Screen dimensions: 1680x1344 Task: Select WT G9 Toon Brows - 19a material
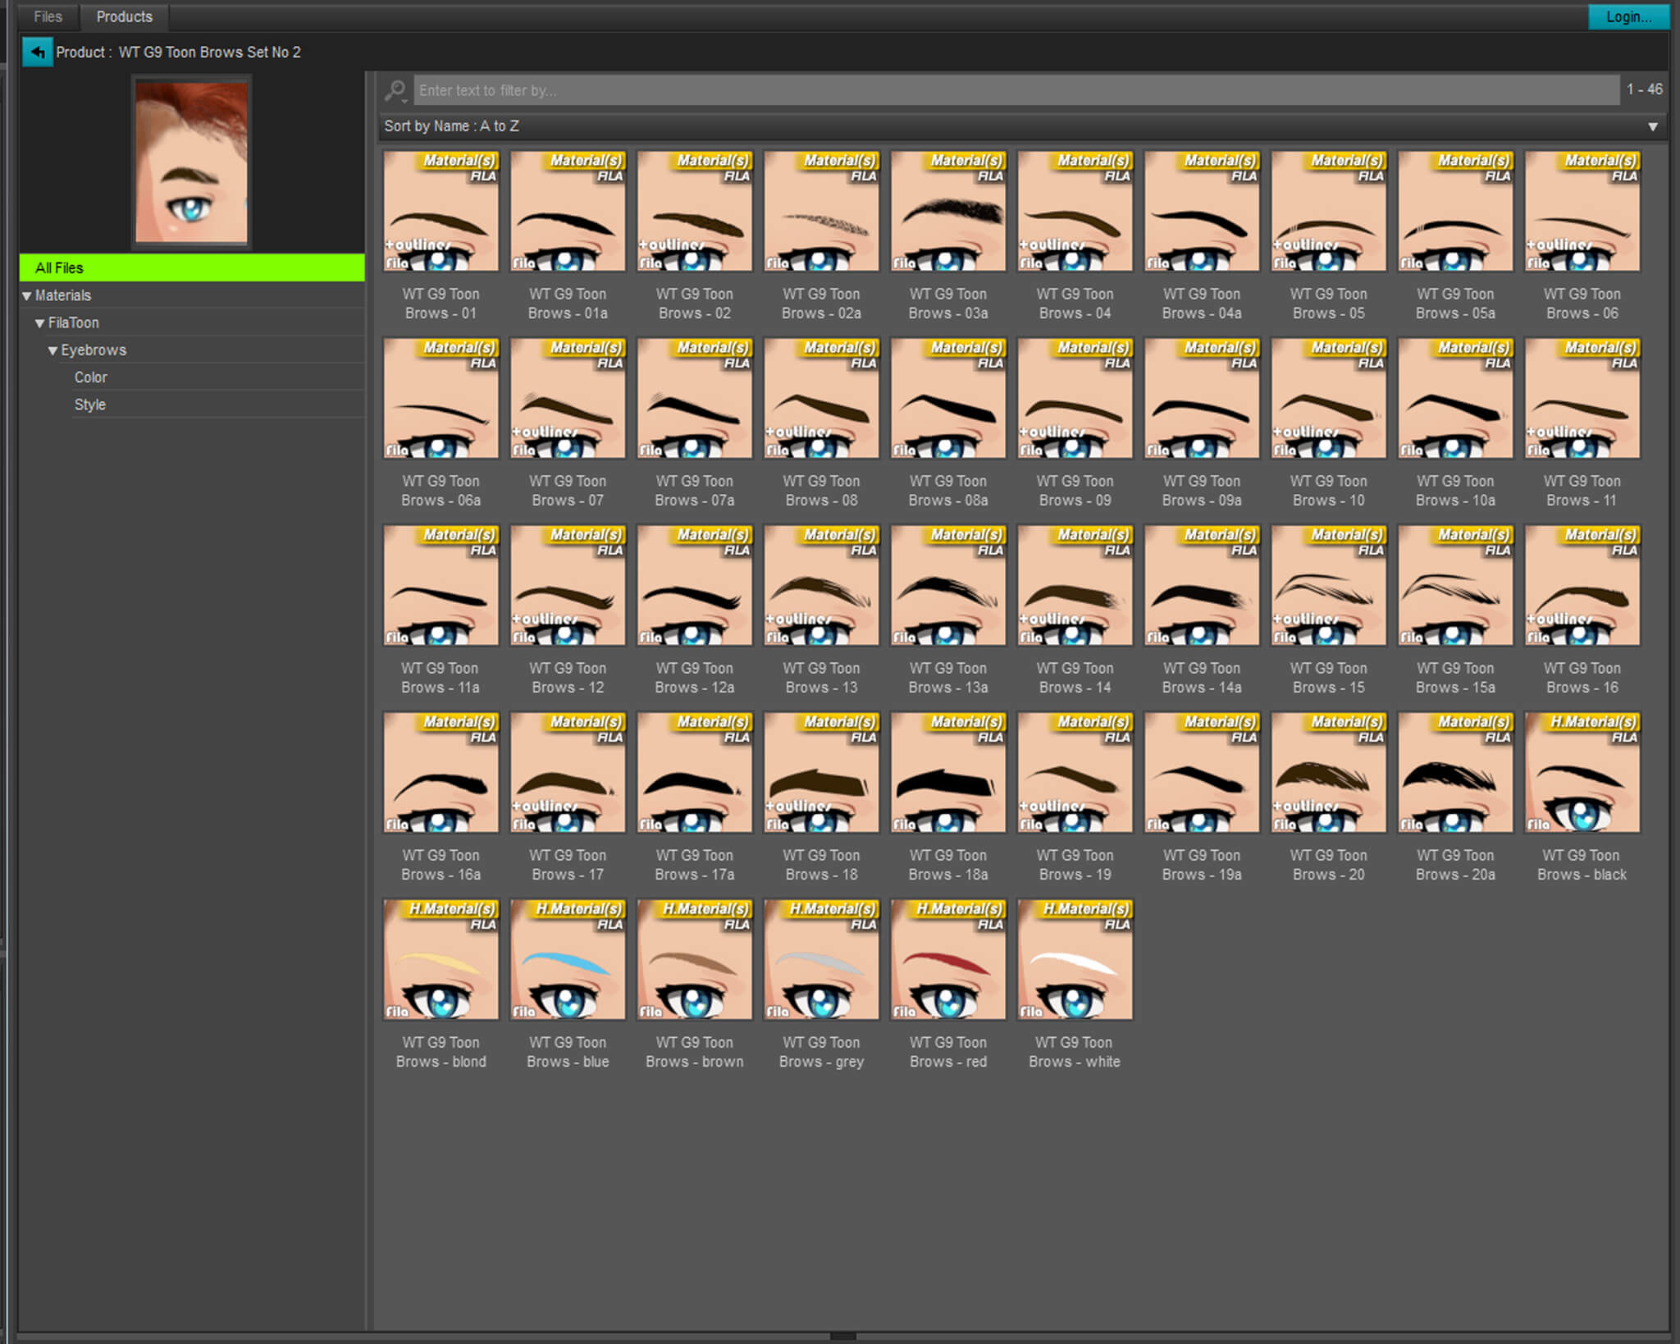tap(1202, 772)
